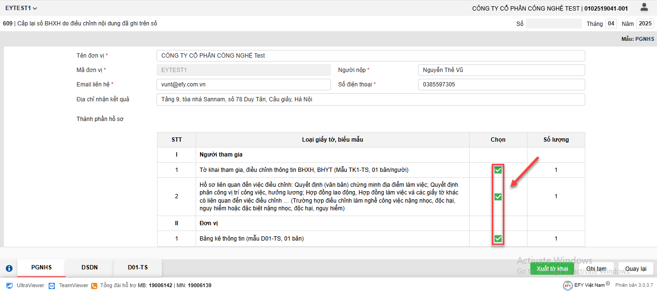The image size is (657, 291).
Task: Click the Xuất tờ khai button
Action: pyautogui.click(x=552, y=268)
